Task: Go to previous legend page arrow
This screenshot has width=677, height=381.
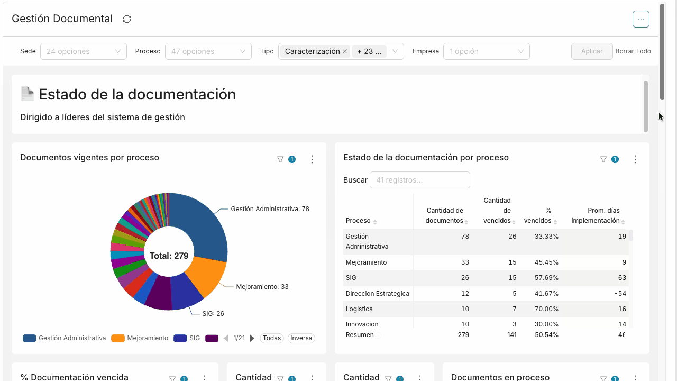Action: [x=226, y=338]
